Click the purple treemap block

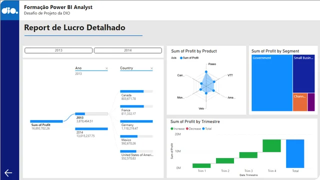[311, 102]
